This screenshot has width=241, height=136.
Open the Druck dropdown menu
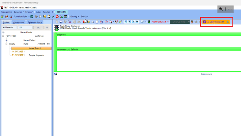coord(85,16)
